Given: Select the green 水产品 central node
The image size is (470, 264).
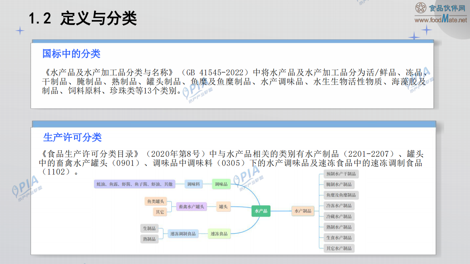Looking at the screenshot, I should pos(261,211).
